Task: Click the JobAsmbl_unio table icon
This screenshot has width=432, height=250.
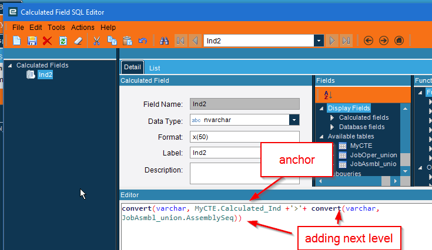Action: pyautogui.click(x=343, y=164)
